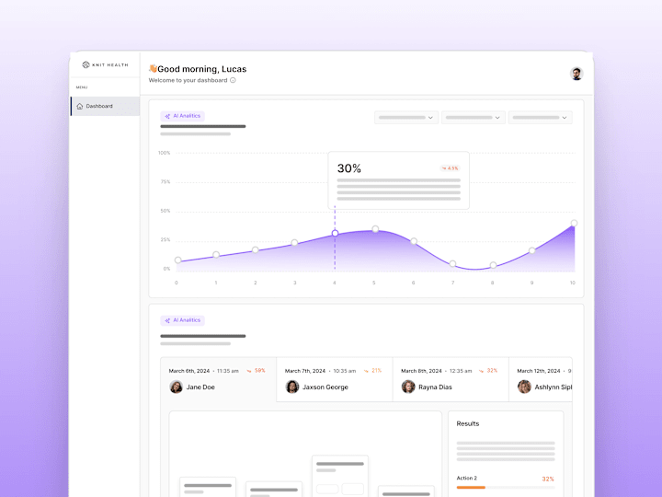The image size is (662, 497).
Task: Click the 30% value in chart tooltip
Action: (x=349, y=168)
